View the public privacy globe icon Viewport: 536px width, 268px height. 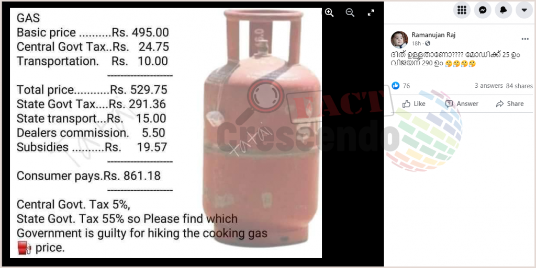coord(427,43)
